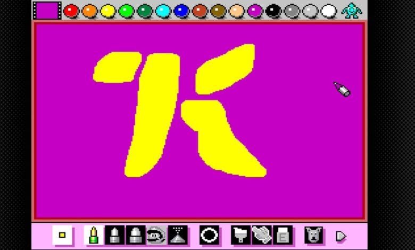Viewport: 415px width, 250px height.
Task: Click the small yellow square icon at bottom left
Action: tap(62, 235)
